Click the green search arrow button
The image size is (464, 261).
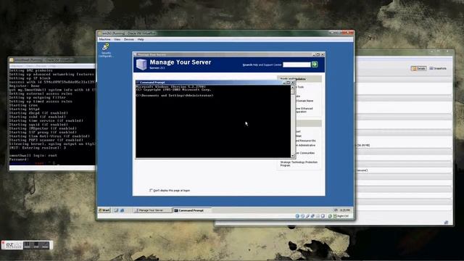315,65
